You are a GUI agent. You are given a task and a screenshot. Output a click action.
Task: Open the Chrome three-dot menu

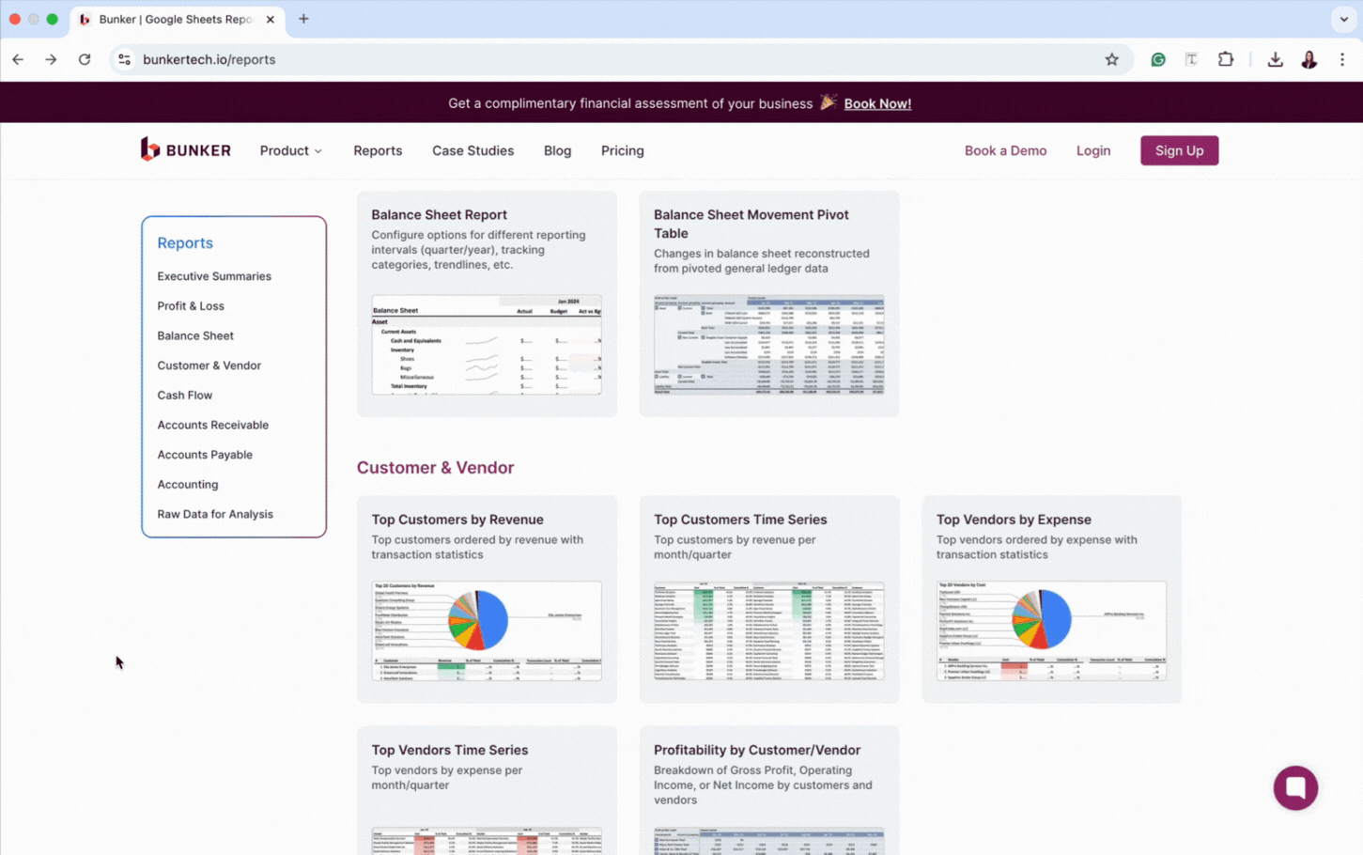(1342, 59)
